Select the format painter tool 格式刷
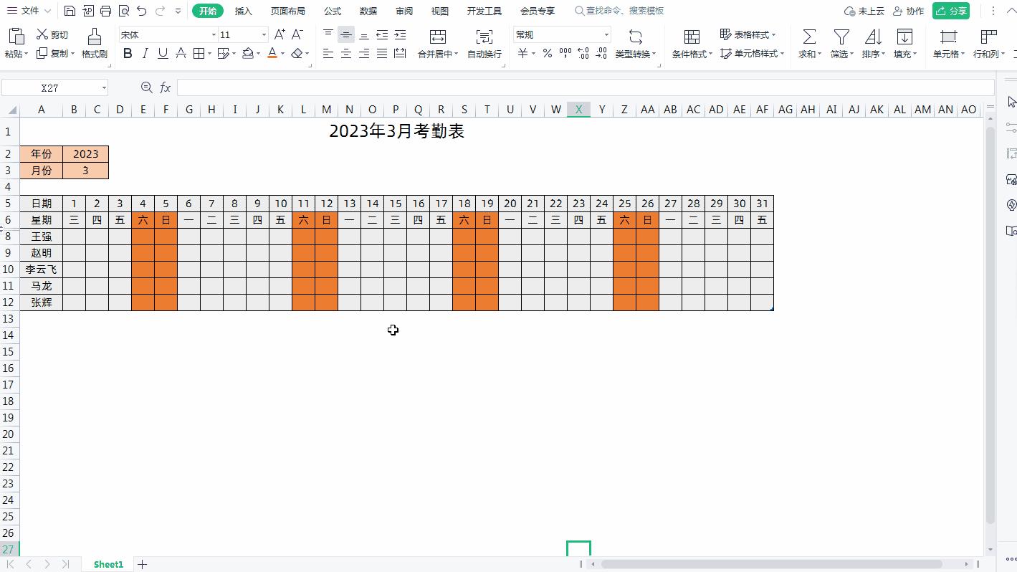 (94, 43)
